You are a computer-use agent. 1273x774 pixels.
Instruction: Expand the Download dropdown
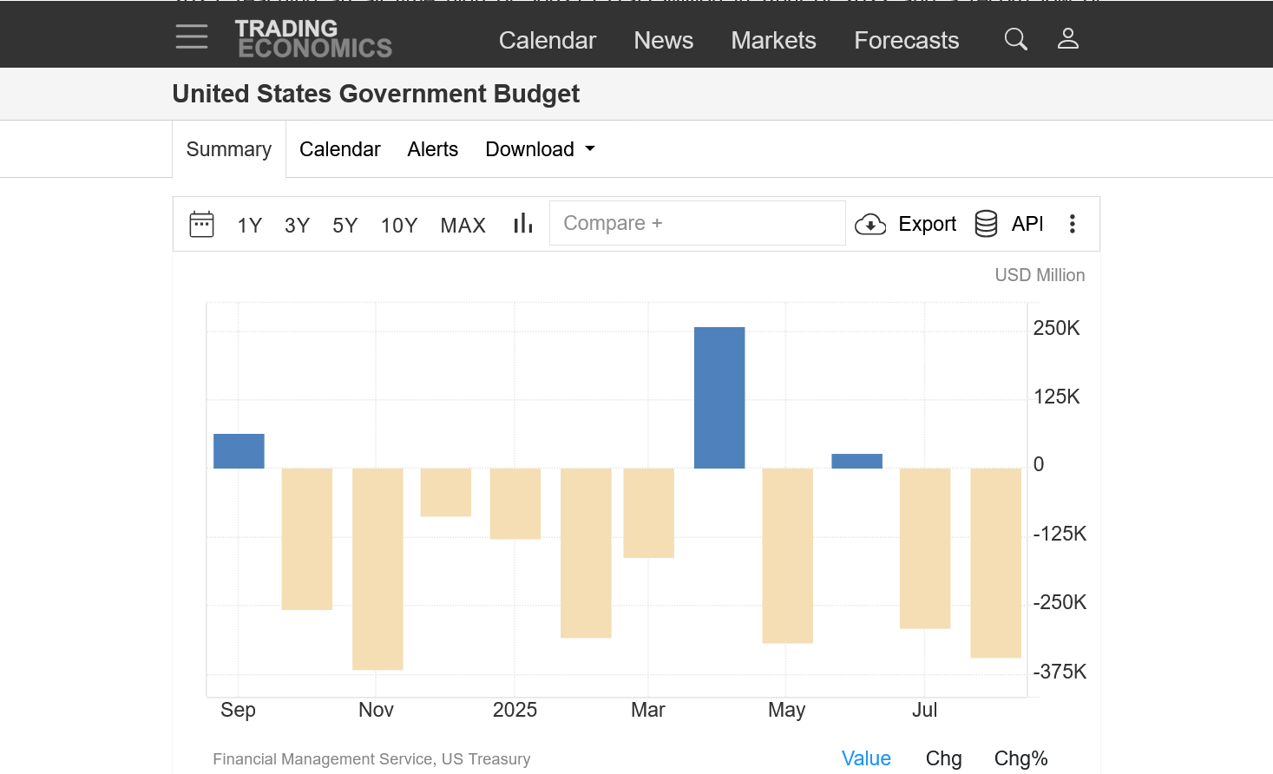pos(540,149)
